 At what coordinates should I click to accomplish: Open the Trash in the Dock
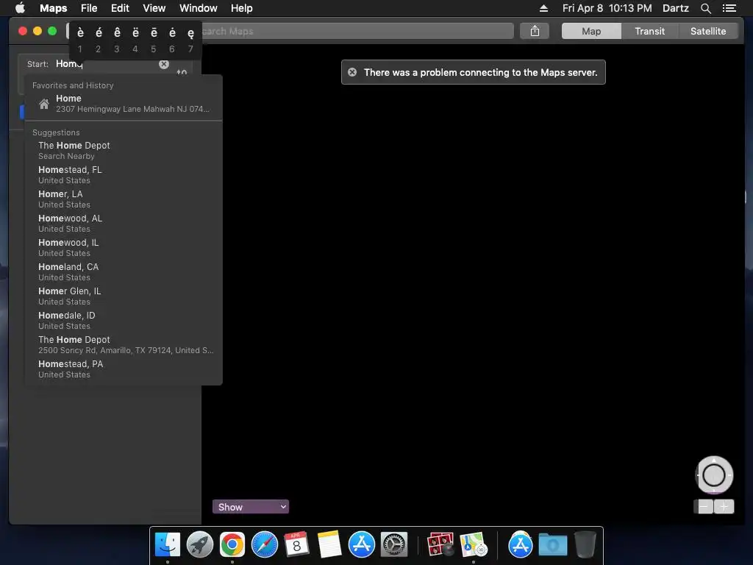tap(585, 544)
